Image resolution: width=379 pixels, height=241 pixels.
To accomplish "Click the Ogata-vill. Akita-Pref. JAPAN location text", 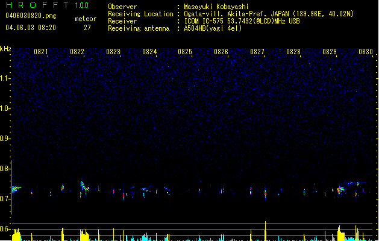I will pos(269,14).
